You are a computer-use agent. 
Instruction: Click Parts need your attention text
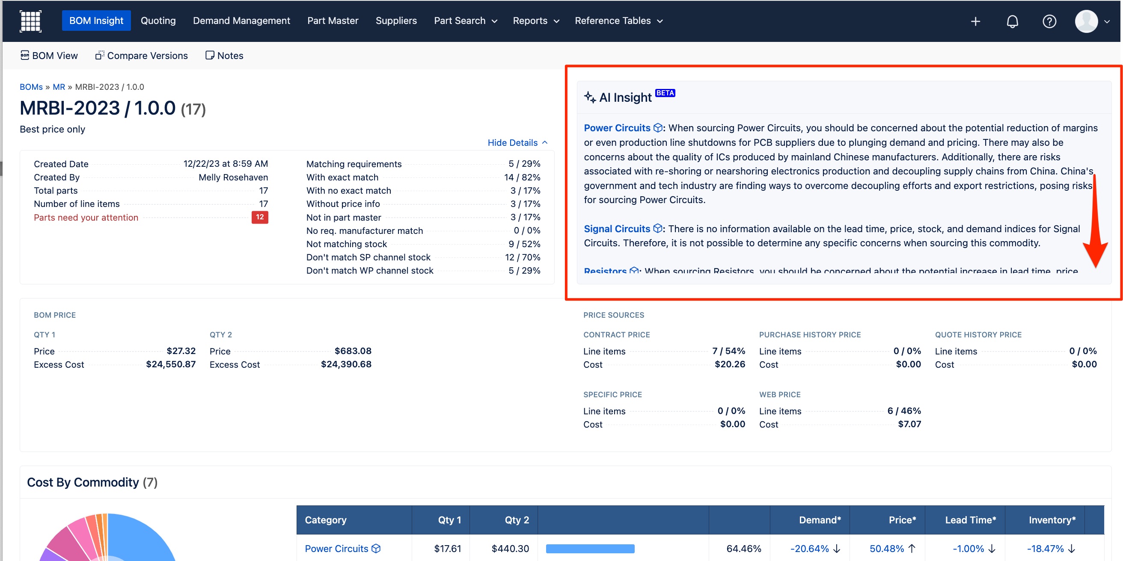(x=86, y=217)
